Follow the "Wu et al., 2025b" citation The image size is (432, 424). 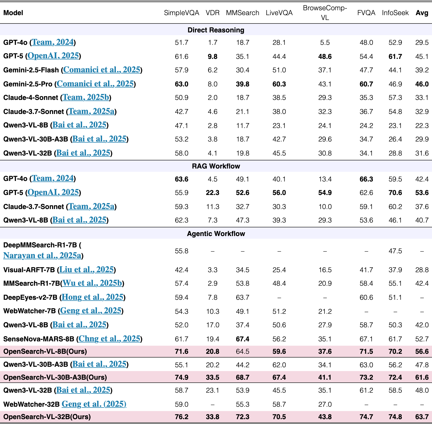point(92,283)
